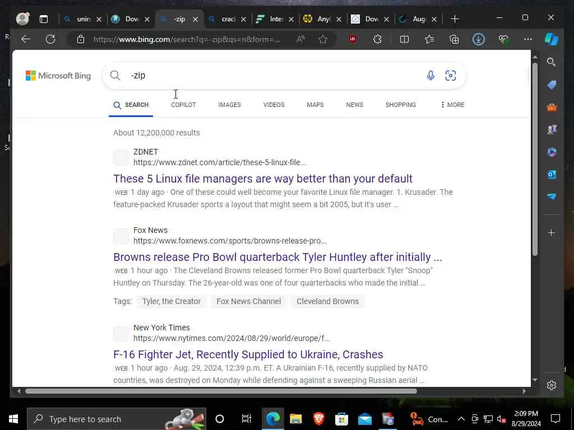Switch to the IMAGES tab
Image resolution: width=574 pixels, height=430 pixels.
click(x=229, y=105)
